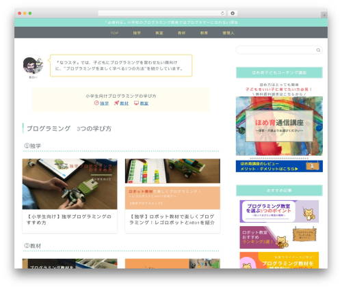Viewport: 342px width, 289px height.
Task: Click the LEGO robot hands thumbnail
Action: (x=70, y=184)
